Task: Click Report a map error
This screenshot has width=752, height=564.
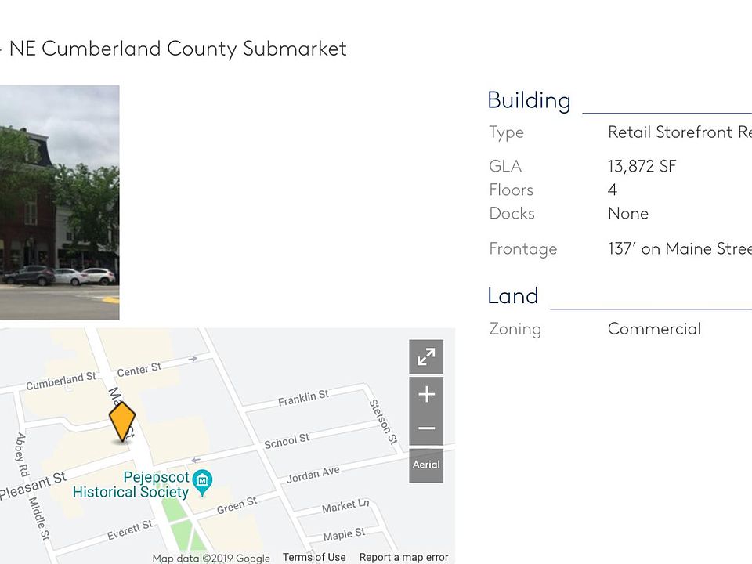Action: pos(403,557)
